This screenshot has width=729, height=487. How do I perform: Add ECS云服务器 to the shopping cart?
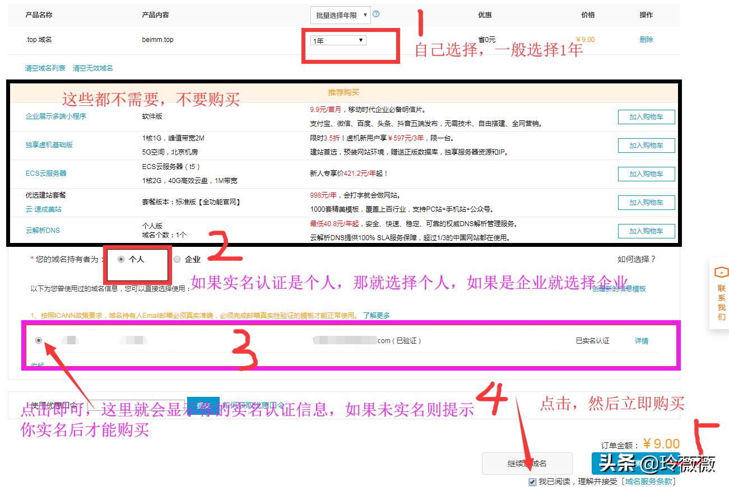646,174
